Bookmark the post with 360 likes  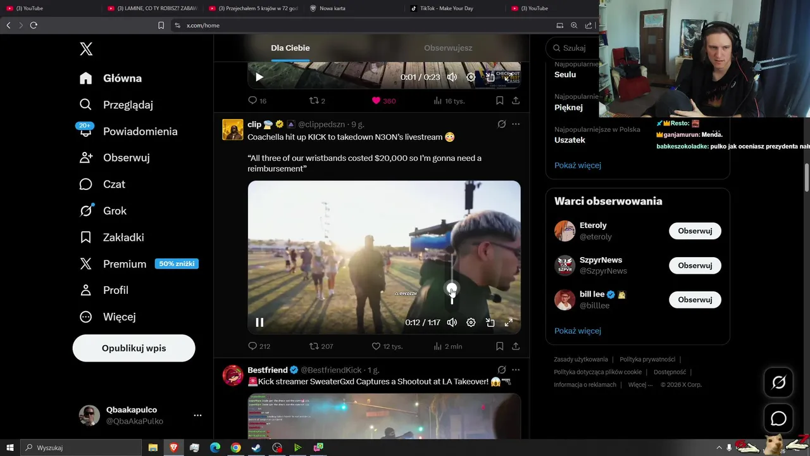499,101
